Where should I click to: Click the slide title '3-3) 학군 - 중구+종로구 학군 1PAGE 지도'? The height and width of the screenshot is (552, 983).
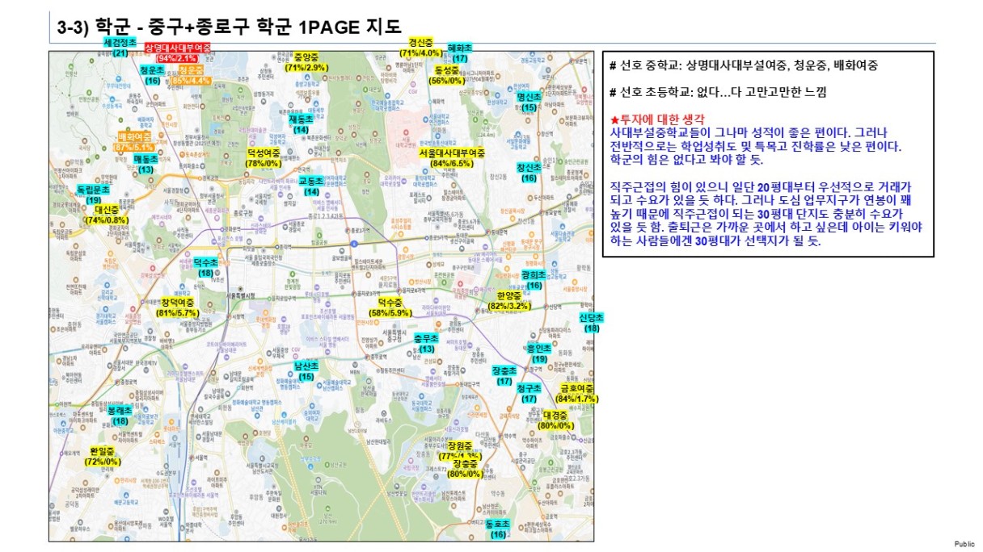(229, 27)
